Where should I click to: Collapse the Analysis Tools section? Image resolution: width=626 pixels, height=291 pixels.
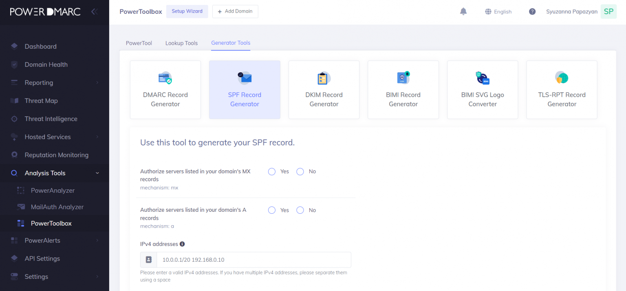click(45, 173)
